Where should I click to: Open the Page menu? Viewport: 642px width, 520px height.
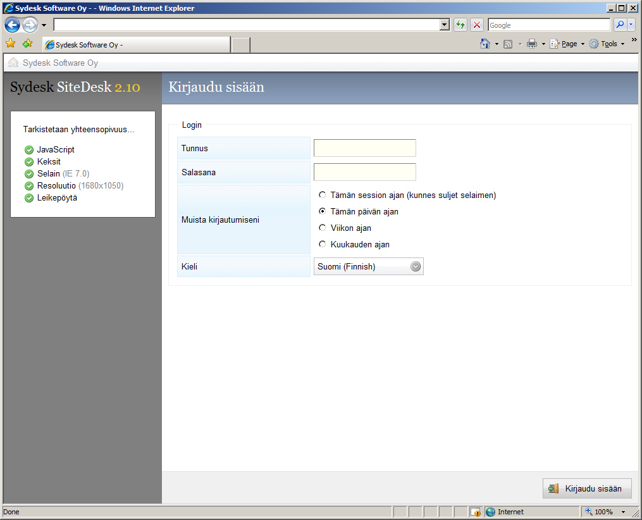[567, 44]
